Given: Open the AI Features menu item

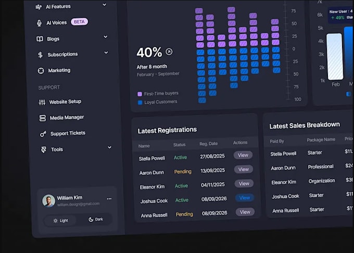Looking at the screenshot, I should point(58,7).
